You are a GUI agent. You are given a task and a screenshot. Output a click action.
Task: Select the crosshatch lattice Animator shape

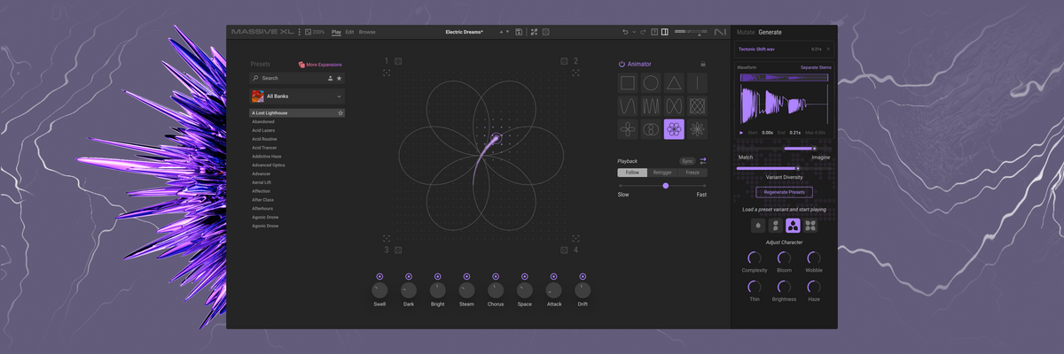698,106
